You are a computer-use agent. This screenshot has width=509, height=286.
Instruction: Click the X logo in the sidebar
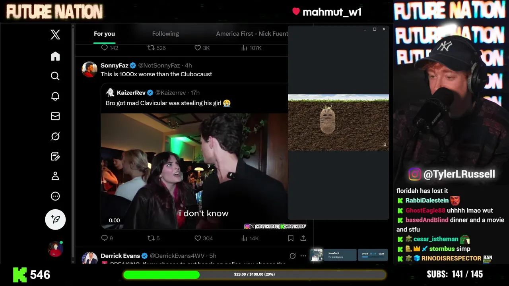pyautogui.click(x=55, y=35)
